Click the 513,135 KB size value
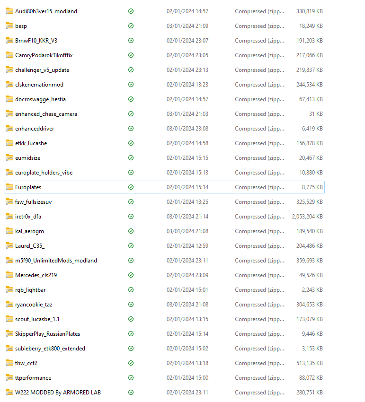The image size is (365, 402). (310, 363)
